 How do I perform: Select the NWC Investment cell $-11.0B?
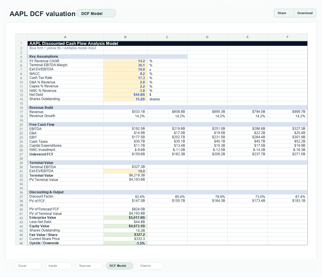pos(167,150)
